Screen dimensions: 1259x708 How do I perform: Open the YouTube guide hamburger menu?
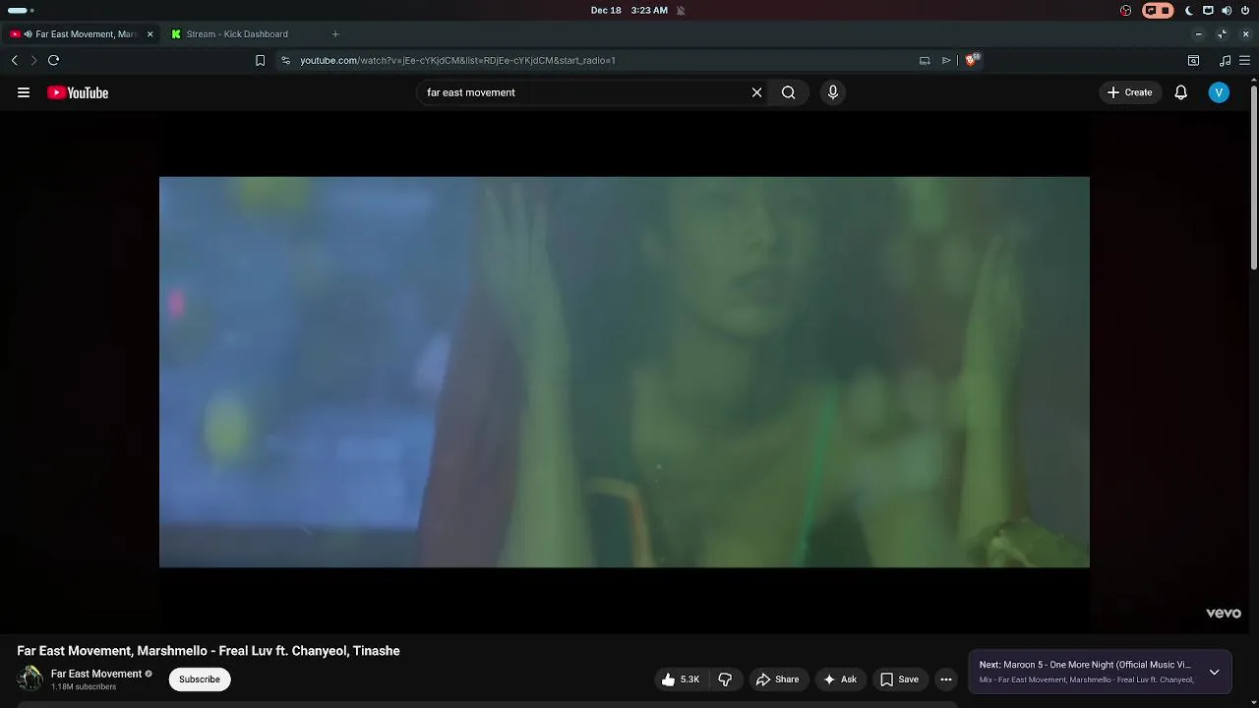click(24, 92)
